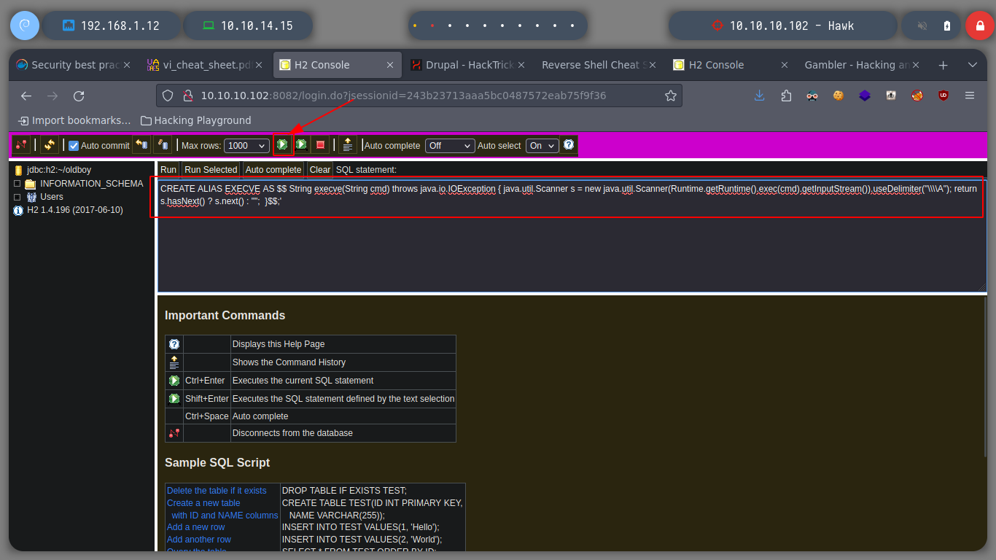Screen dimensions: 996x560
Task: Open the list all tabs chevron
Action: [x=973, y=65]
